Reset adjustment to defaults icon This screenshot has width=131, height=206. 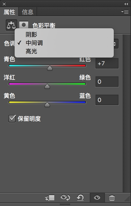point(80,198)
